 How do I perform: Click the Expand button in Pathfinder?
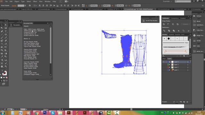(x=185, y=24)
